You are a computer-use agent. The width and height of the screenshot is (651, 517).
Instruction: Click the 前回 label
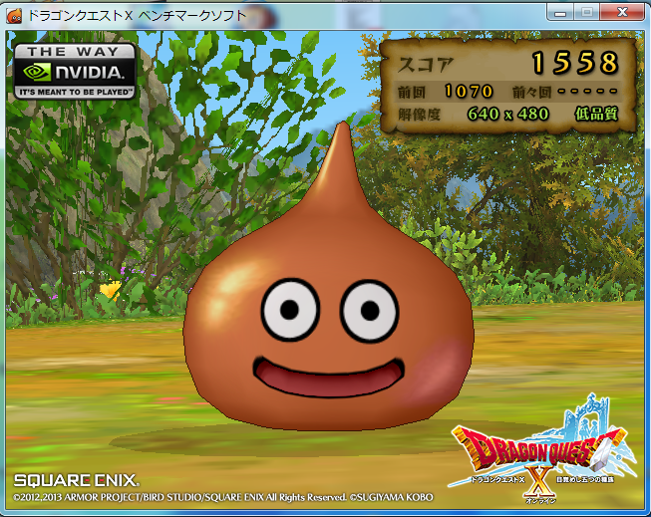pos(412,92)
